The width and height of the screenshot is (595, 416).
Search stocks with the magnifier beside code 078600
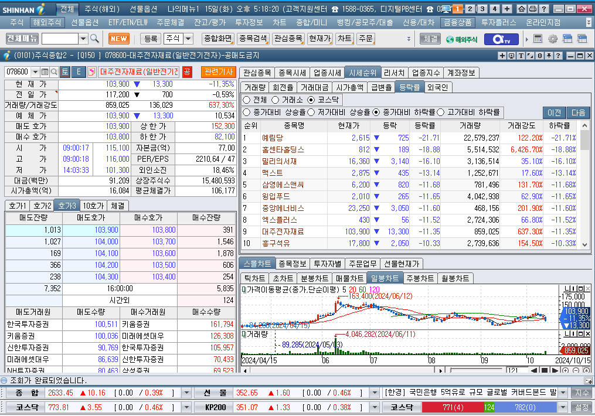coord(54,71)
